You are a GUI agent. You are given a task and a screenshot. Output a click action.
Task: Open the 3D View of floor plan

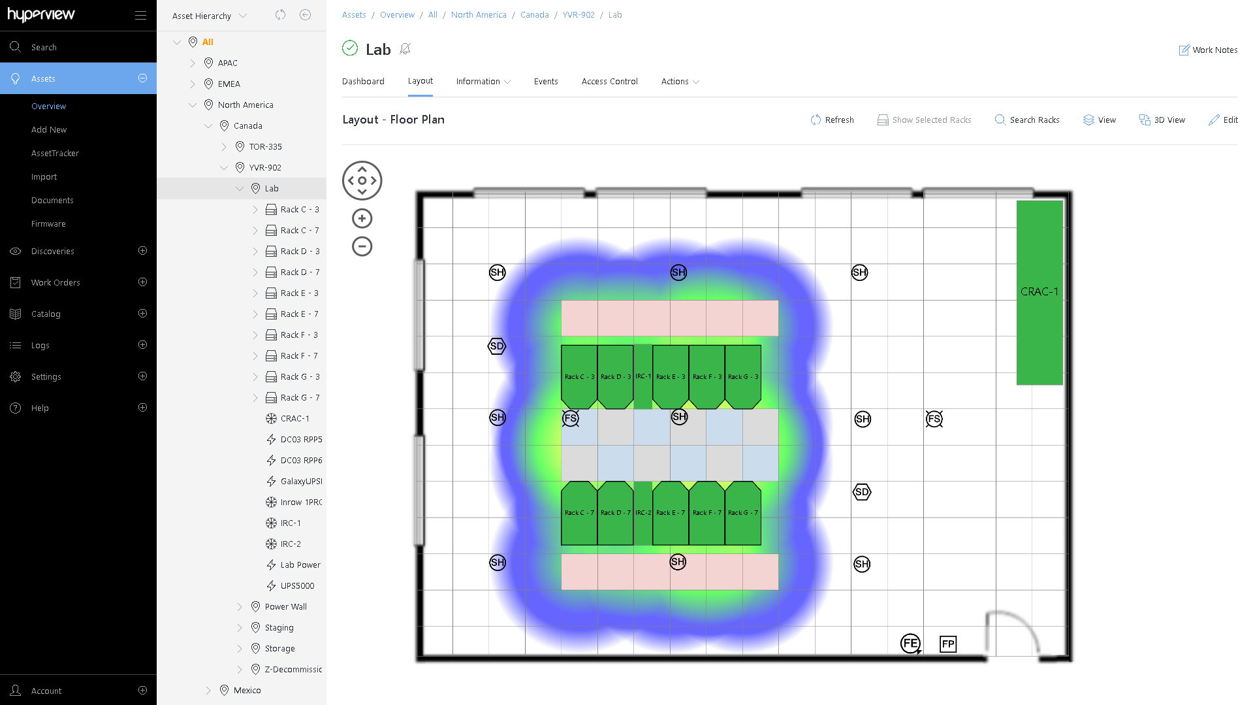point(1162,120)
